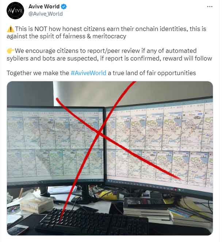Click the smartphone in the photo corner

17,230
